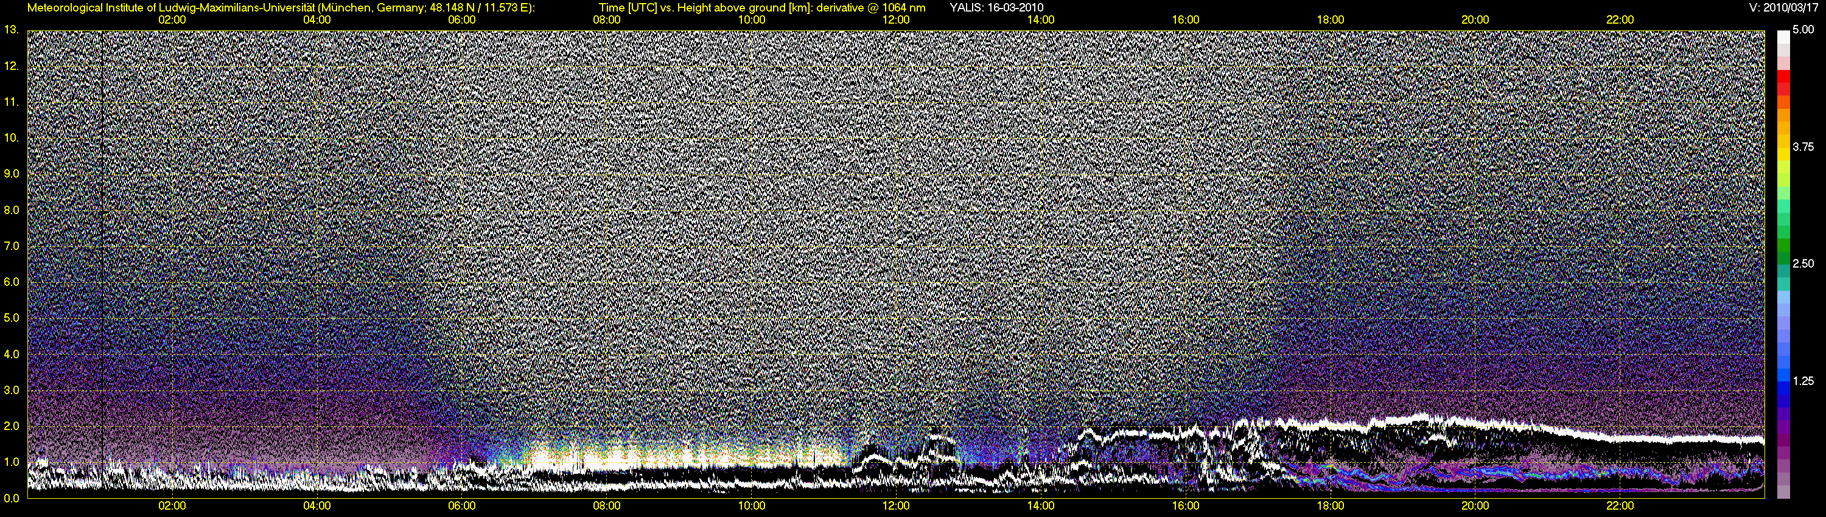Click the 02:00 label on the top axis
This screenshot has width=1826, height=517.
pos(172,20)
